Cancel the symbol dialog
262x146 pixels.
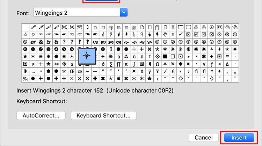point(204,138)
